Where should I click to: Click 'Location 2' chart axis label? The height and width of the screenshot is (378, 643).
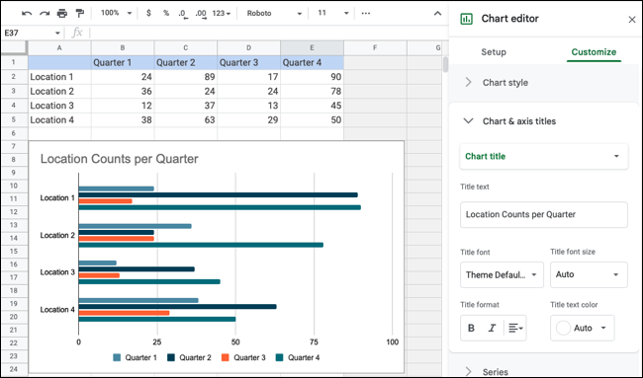(57, 235)
